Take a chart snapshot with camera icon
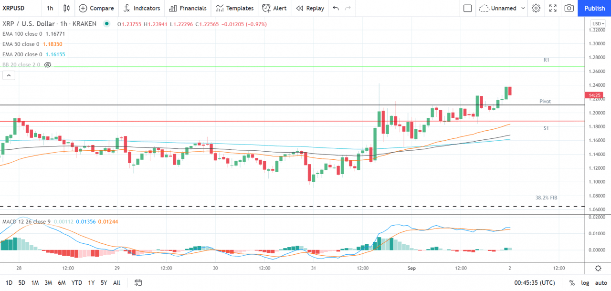 pos(569,8)
